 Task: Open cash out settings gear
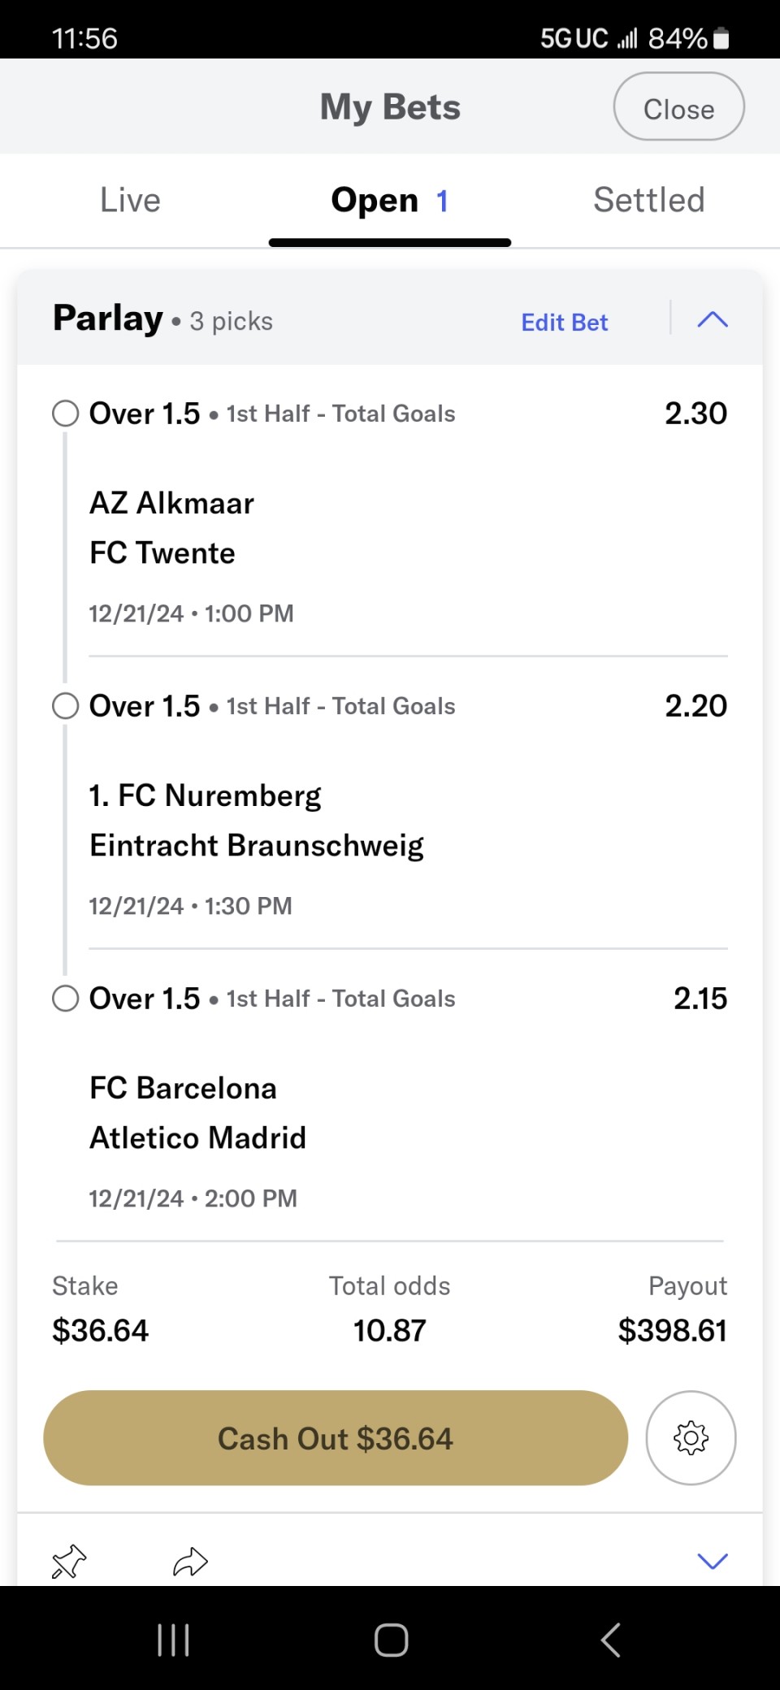tap(691, 1438)
